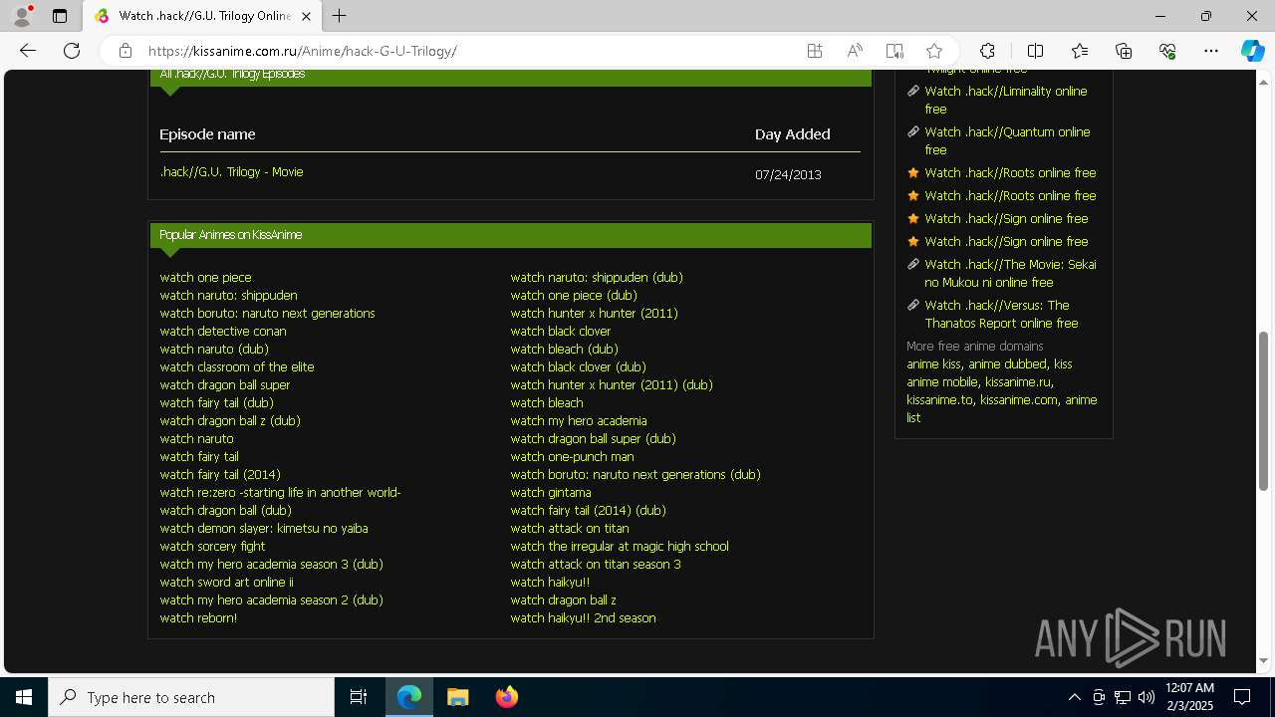This screenshot has width=1275, height=717.
Task: Open the Favorites list icon
Action: 1080,51
